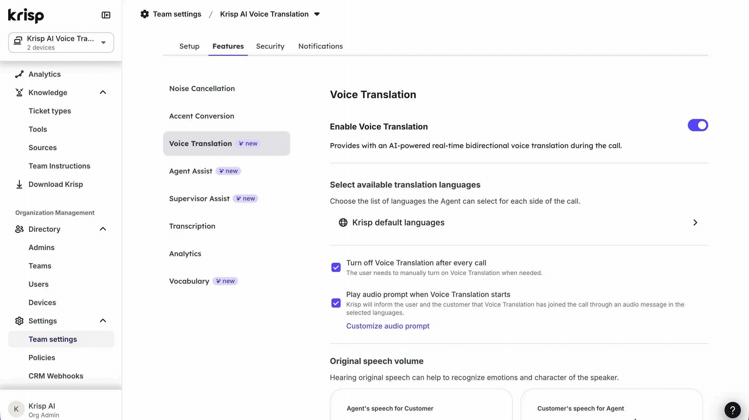Expand Krisp default languages chevron
Screen dimensions: 749x420
695,222
